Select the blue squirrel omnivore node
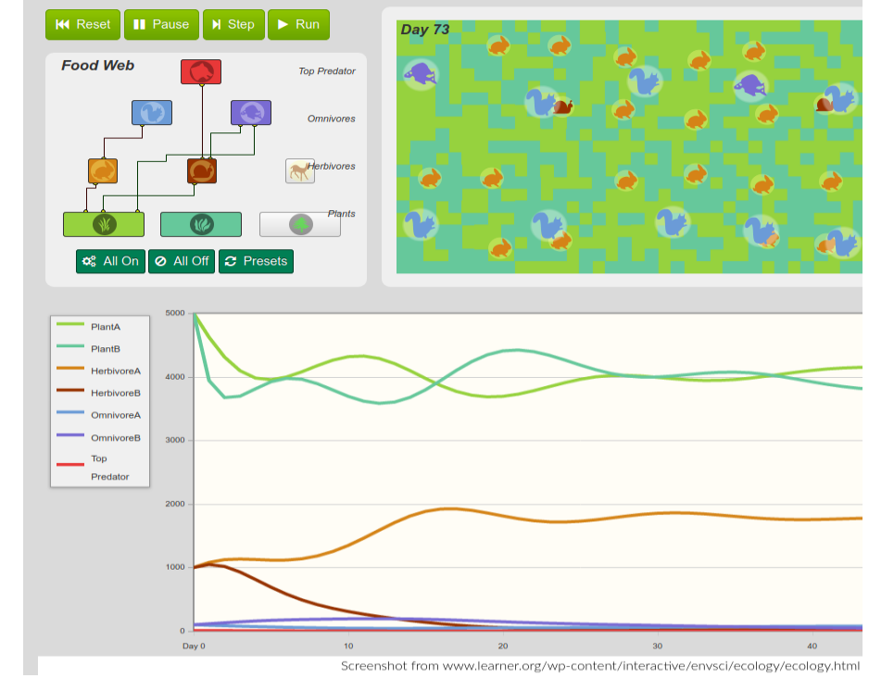Image resolution: width=894 pixels, height=678 pixels. [151, 113]
